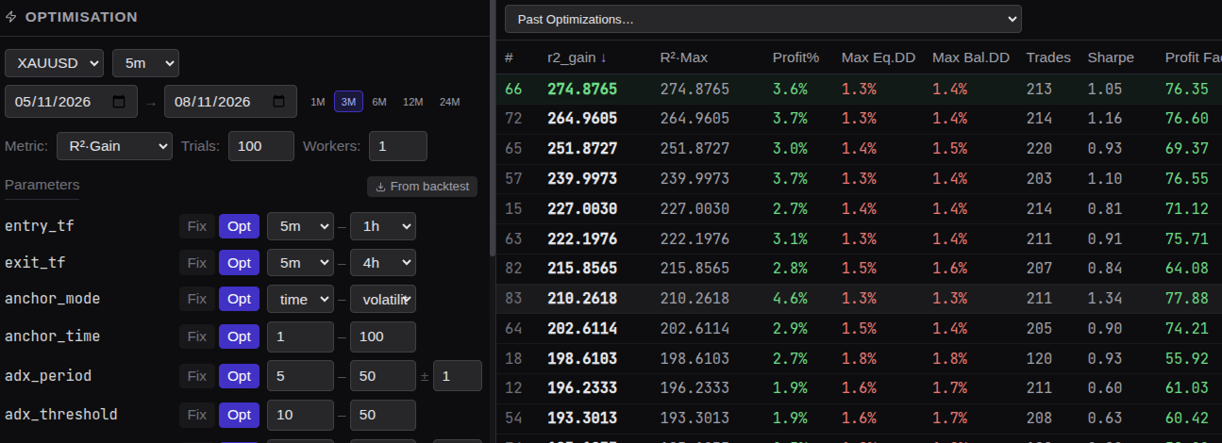The width and height of the screenshot is (1222, 443).
Task: Click the adx_period step value field
Action: (458, 376)
